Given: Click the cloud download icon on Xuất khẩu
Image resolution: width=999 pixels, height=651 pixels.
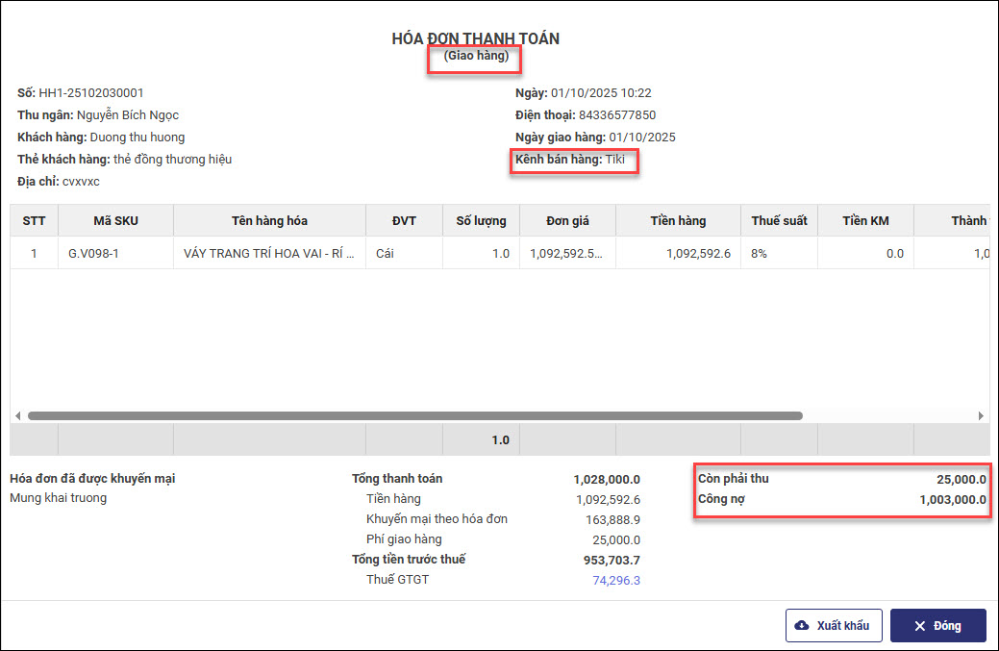Looking at the screenshot, I should 802,626.
